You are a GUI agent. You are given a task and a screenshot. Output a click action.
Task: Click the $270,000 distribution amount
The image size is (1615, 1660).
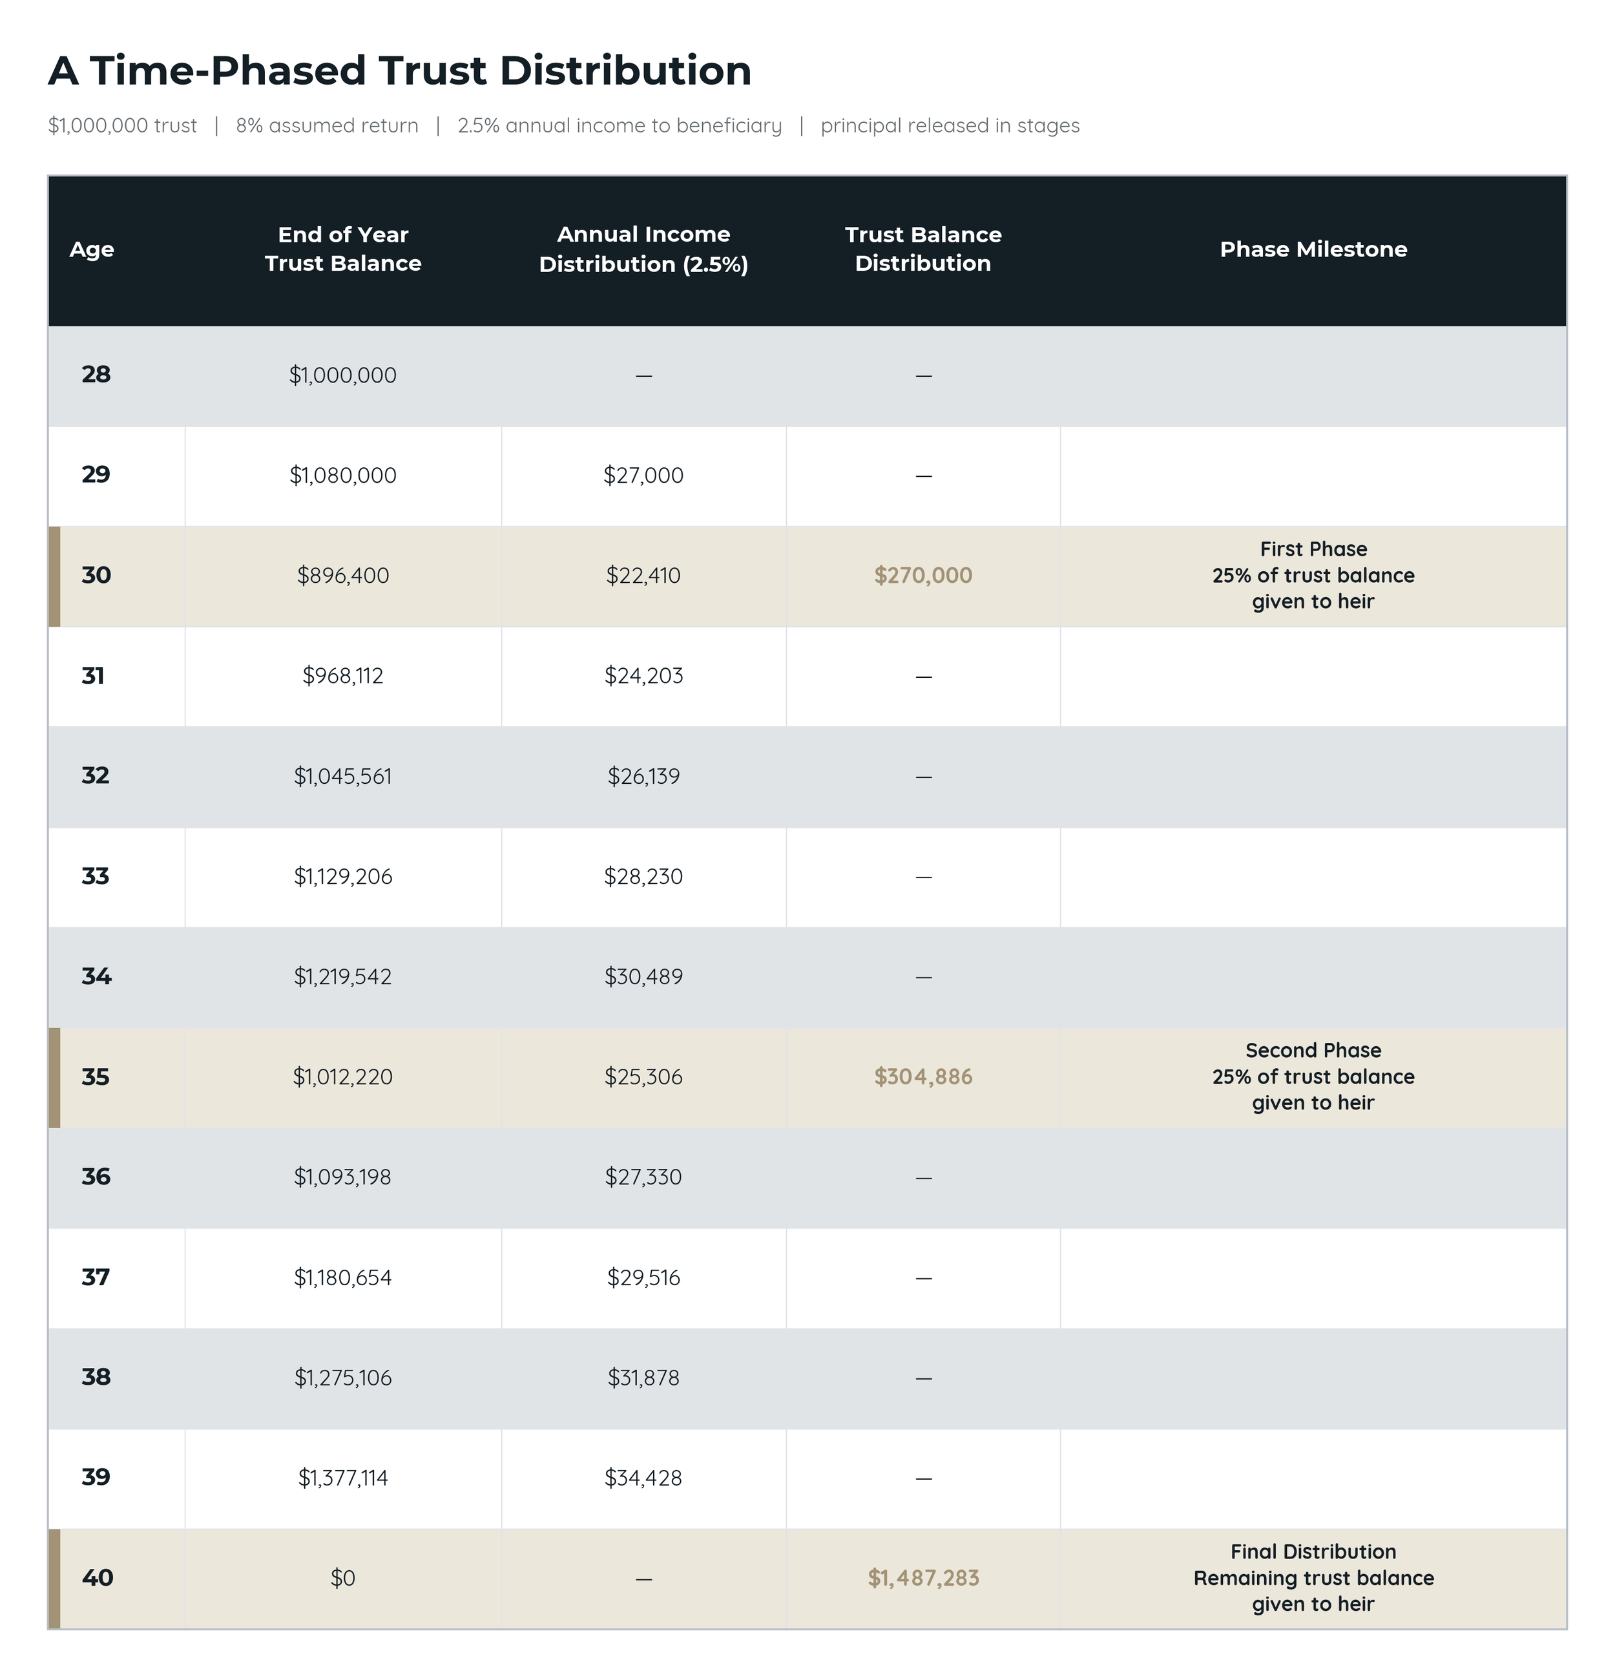923,575
